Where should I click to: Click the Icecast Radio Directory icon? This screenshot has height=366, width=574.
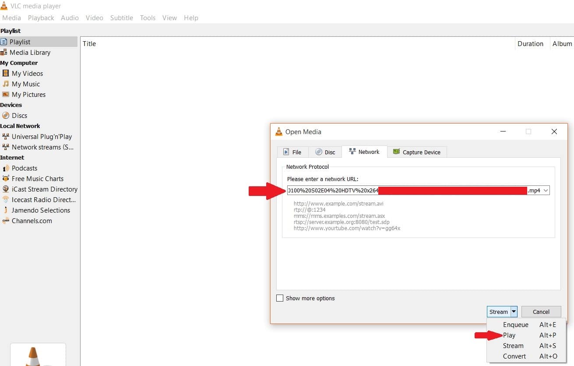point(6,200)
